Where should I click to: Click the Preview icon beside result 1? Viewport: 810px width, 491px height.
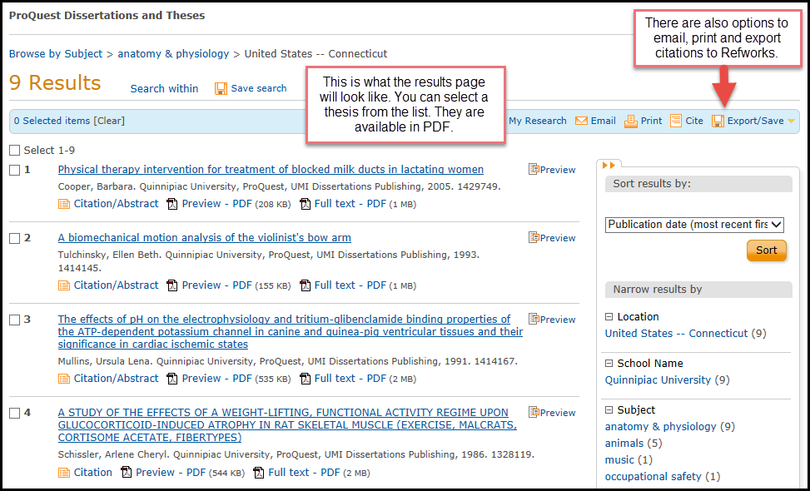[534, 169]
